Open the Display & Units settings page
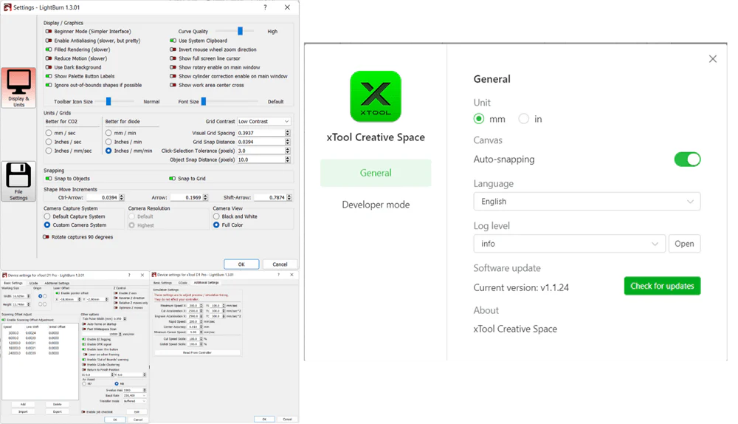The height and width of the screenshot is (424, 738). point(19,88)
